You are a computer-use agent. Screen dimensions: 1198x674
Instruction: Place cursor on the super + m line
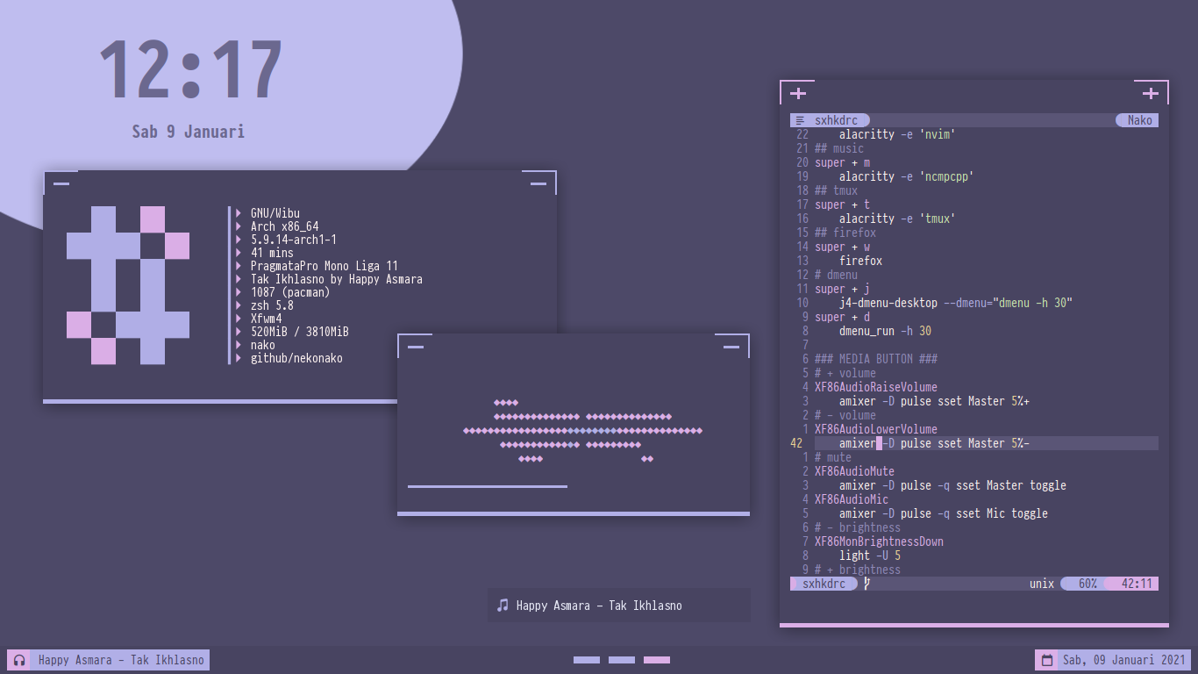point(842,162)
